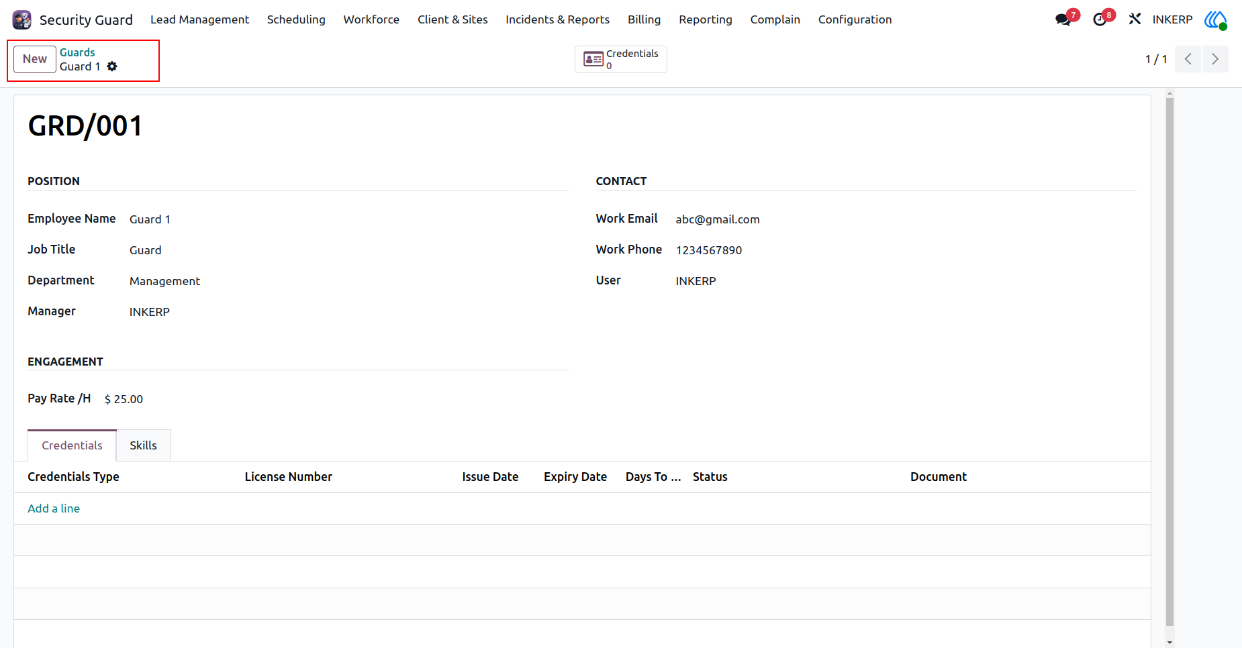Open Configuration menu
The image size is (1242, 648).
[x=855, y=19]
